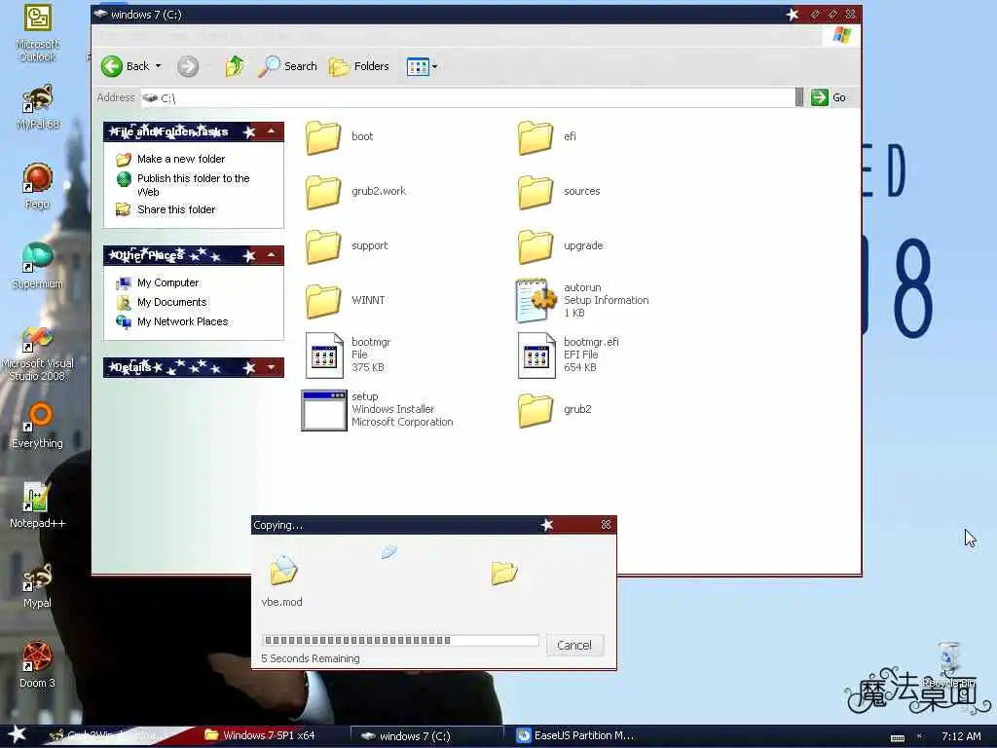997x748 pixels.
Task: Expand the Details panel
Action: [x=272, y=367]
